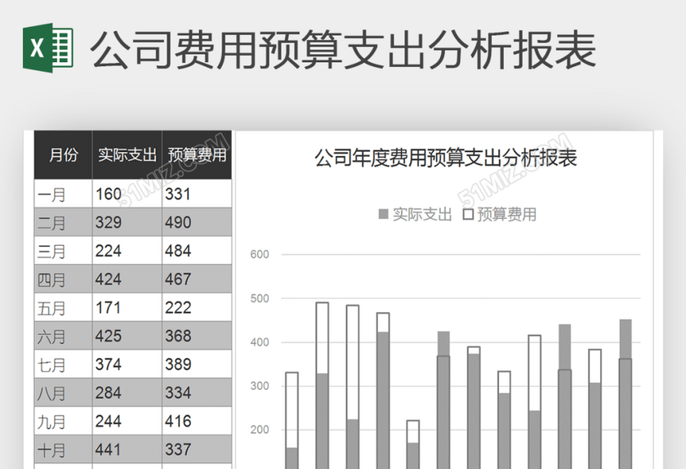Select cell value 368 for 六月

pyautogui.click(x=178, y=336)
